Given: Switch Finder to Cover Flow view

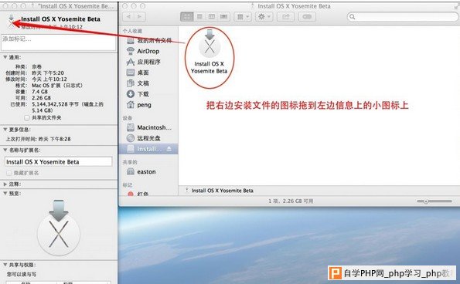Looking at the screenshot, I should tap(223, 17).
